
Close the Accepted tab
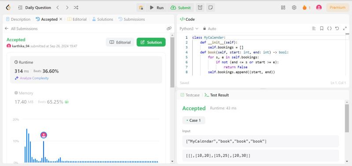[x=61, y=19]
